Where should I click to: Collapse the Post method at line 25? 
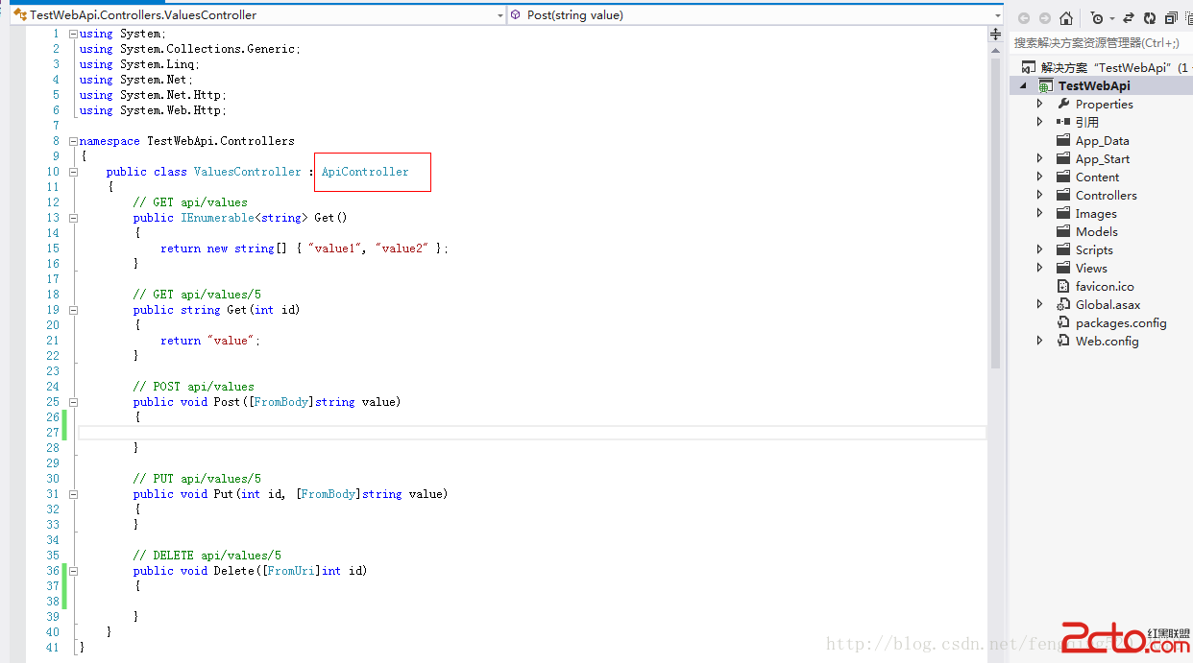(x=73, y=402)
